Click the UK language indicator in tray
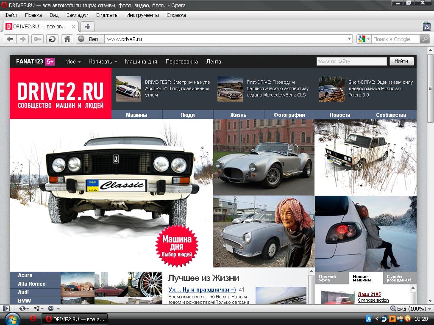This screenshot has height=325, width=434. [368, 319]
